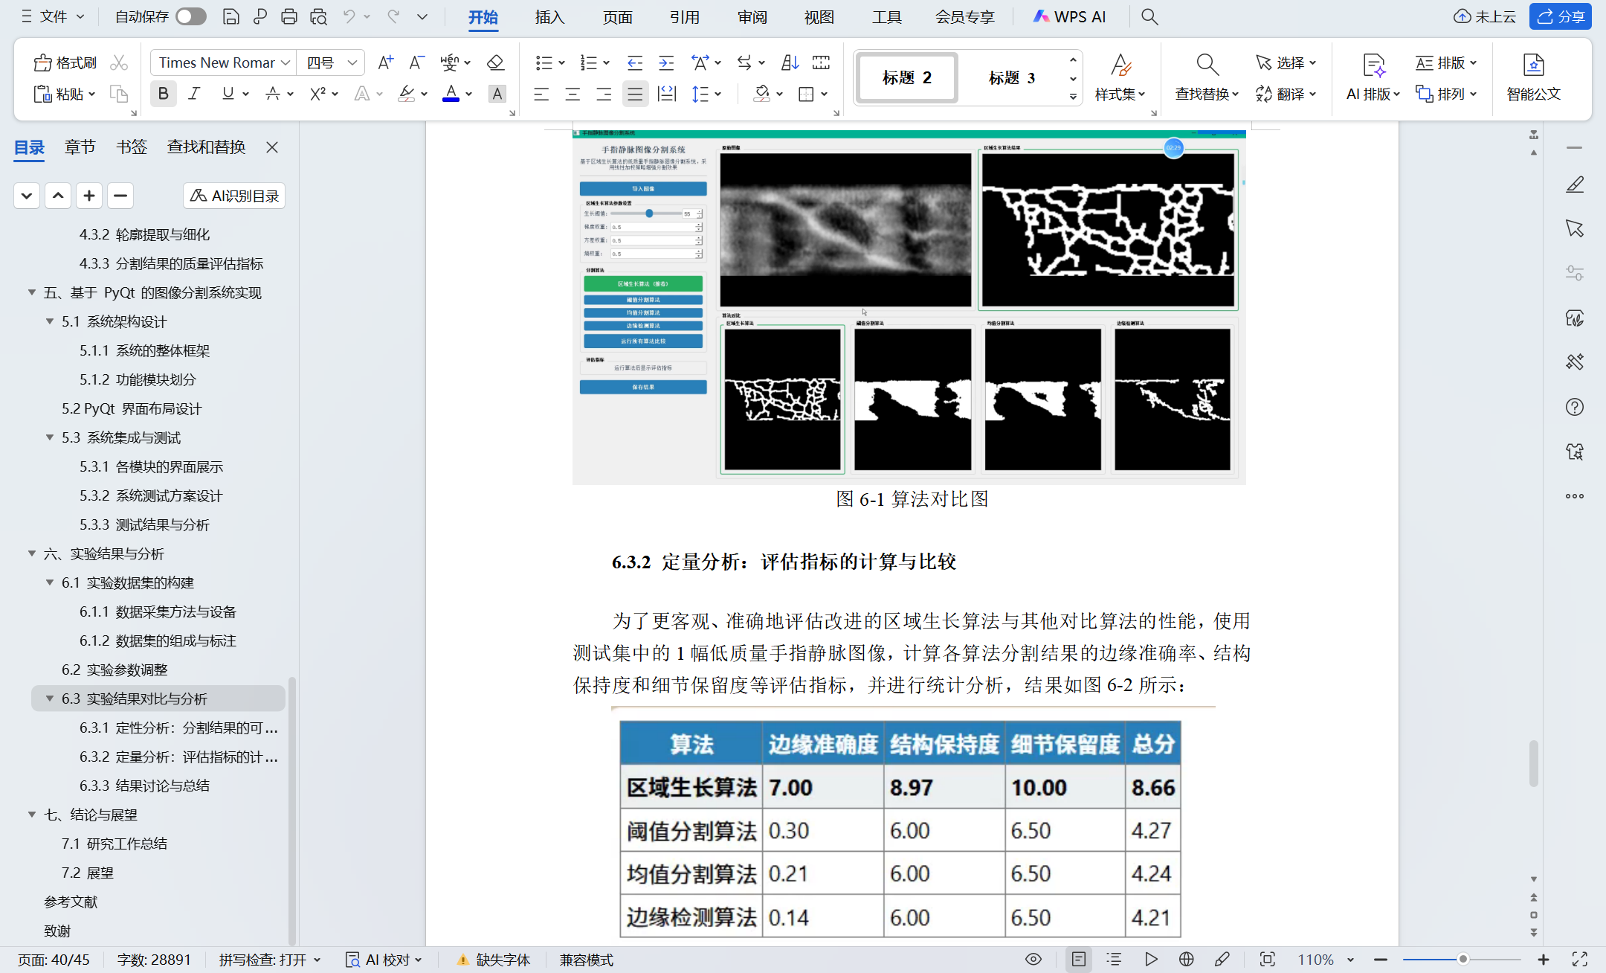Click the cut scissors icon
Screen dimensions: 1606x973
point(119,62)
